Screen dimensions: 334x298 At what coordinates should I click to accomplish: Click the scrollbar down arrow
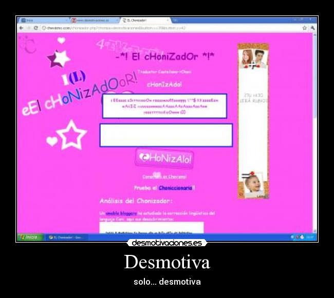(315, 231)
